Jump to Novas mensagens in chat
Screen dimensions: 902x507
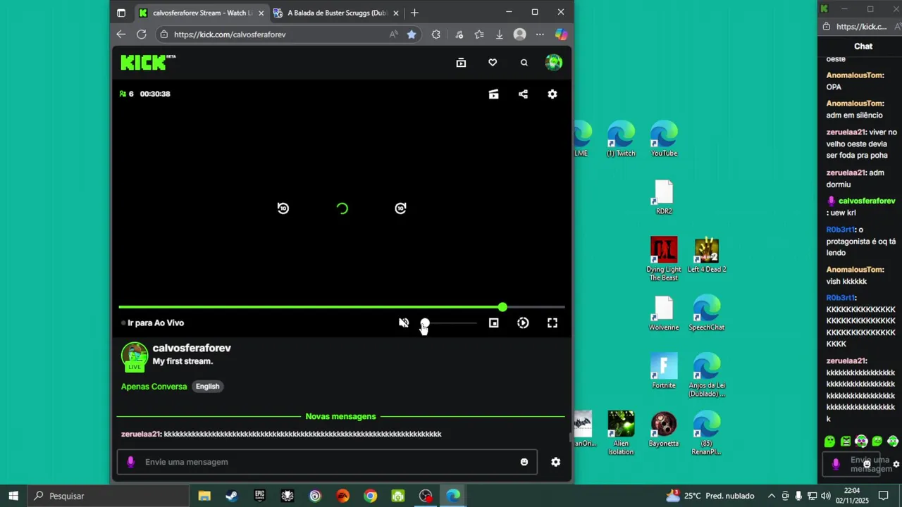point(340,416)
